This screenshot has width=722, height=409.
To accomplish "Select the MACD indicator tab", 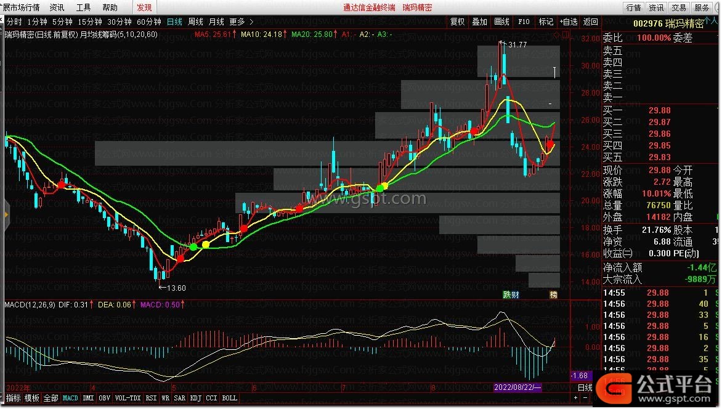I will [x=70, y=398].
